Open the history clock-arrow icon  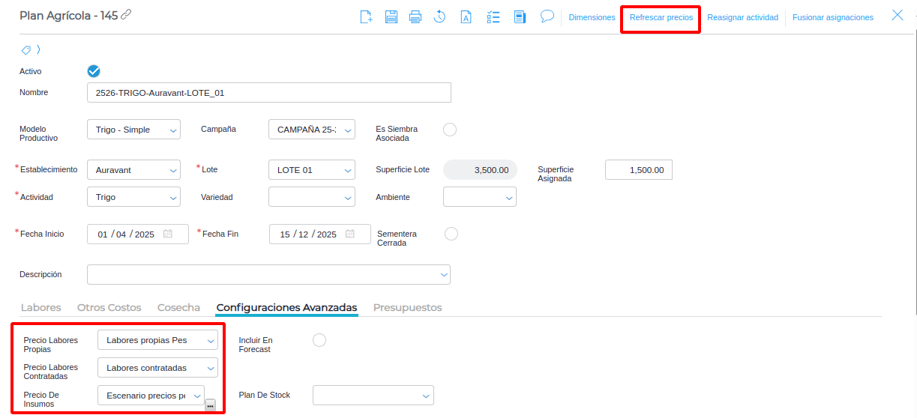pyautogui.click(x=440, y=16)
